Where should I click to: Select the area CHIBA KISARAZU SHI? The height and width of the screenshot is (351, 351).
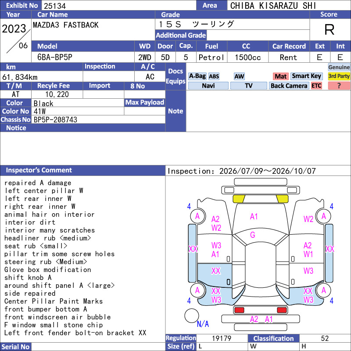273,6
